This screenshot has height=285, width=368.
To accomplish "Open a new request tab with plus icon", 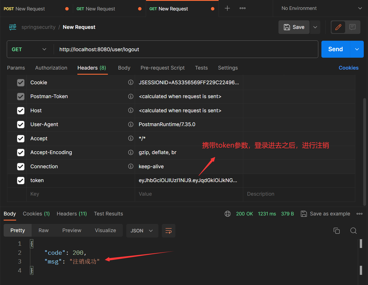I will tap(227, 8).
